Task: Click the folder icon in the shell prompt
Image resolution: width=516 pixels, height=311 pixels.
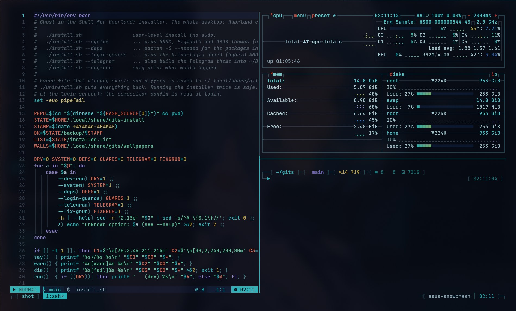Action: pyautogui.click(x=376, y=172)
